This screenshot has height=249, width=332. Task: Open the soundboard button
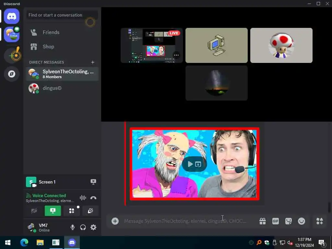tap(90, 211)
